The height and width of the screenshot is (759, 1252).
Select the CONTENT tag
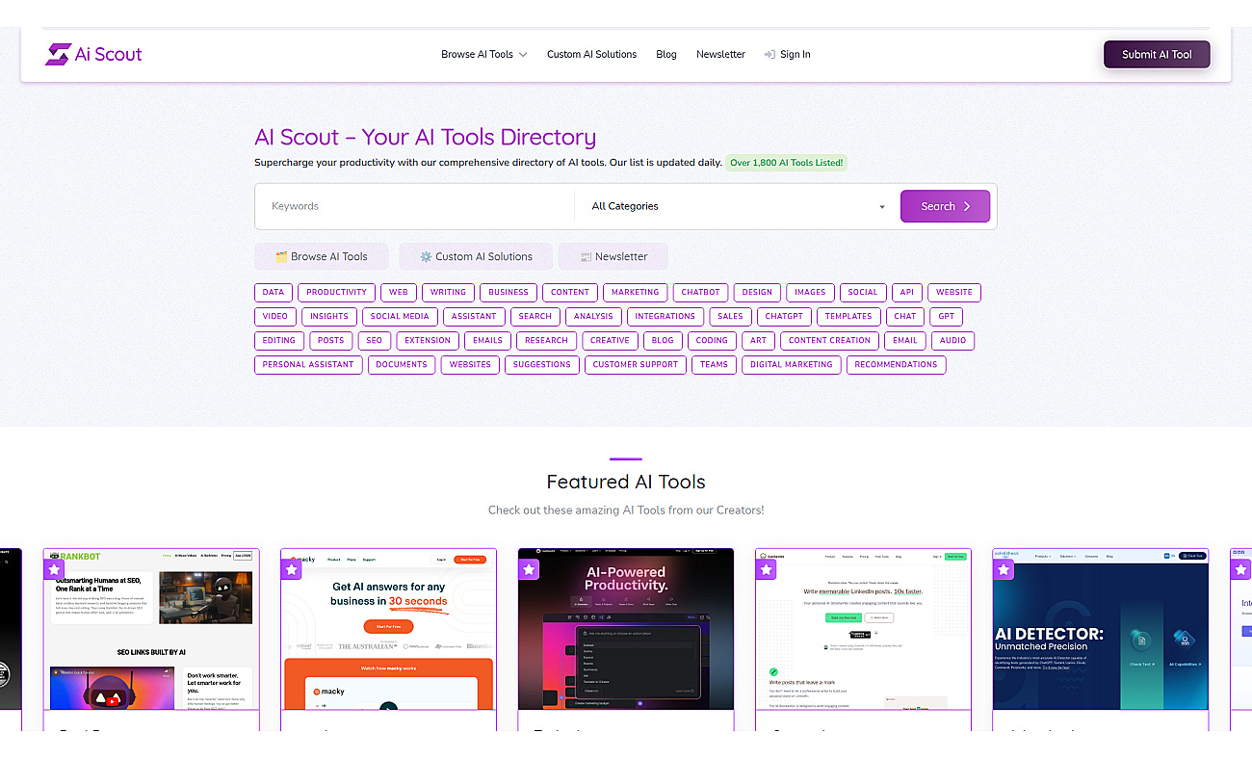(x=570, y=292)
